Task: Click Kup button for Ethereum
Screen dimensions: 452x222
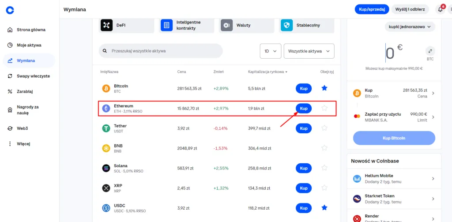Action: 304,109
